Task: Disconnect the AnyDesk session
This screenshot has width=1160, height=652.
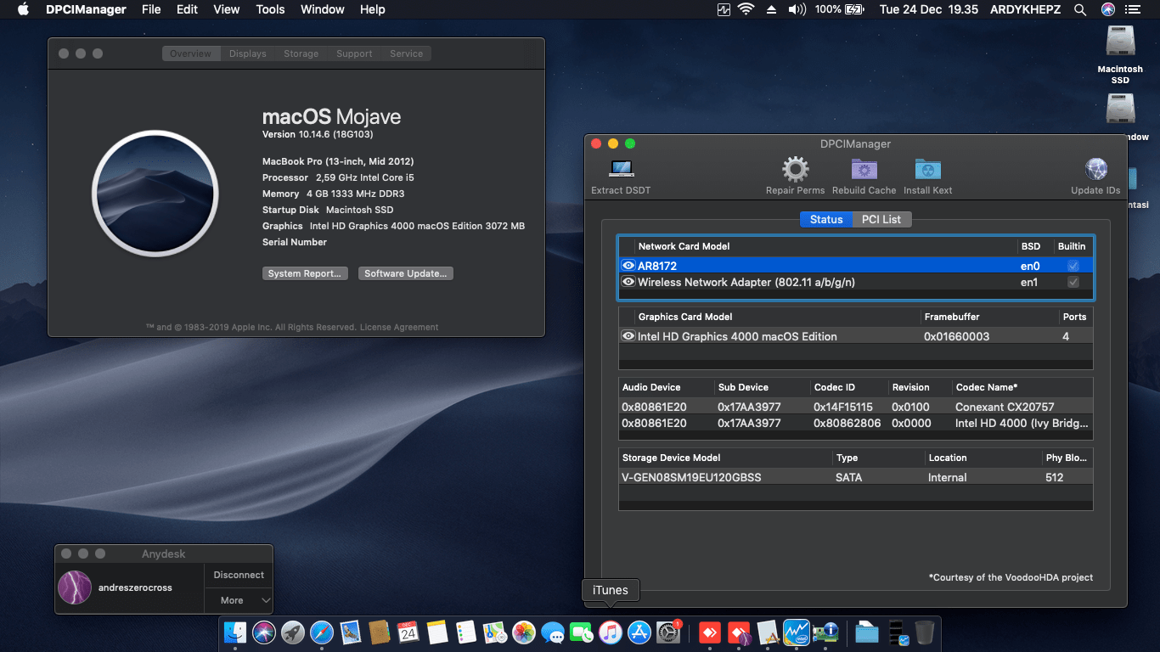Action: point(238,575)
